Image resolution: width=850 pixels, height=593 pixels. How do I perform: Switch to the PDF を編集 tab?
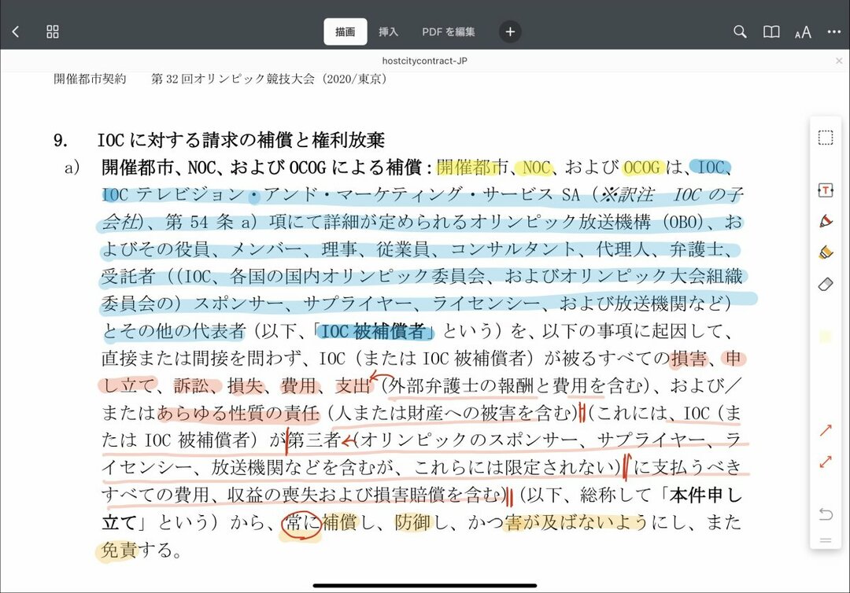click(449, 32)
